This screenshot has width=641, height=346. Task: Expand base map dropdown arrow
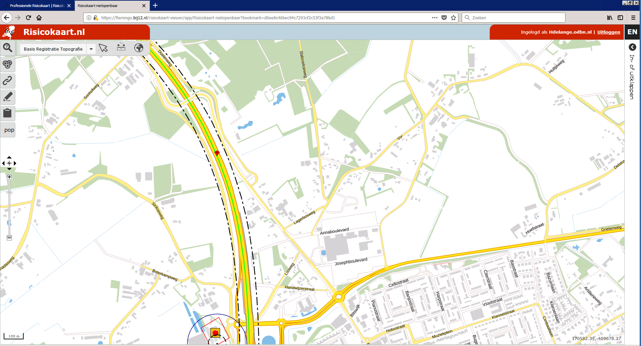(x=91, y=49)
